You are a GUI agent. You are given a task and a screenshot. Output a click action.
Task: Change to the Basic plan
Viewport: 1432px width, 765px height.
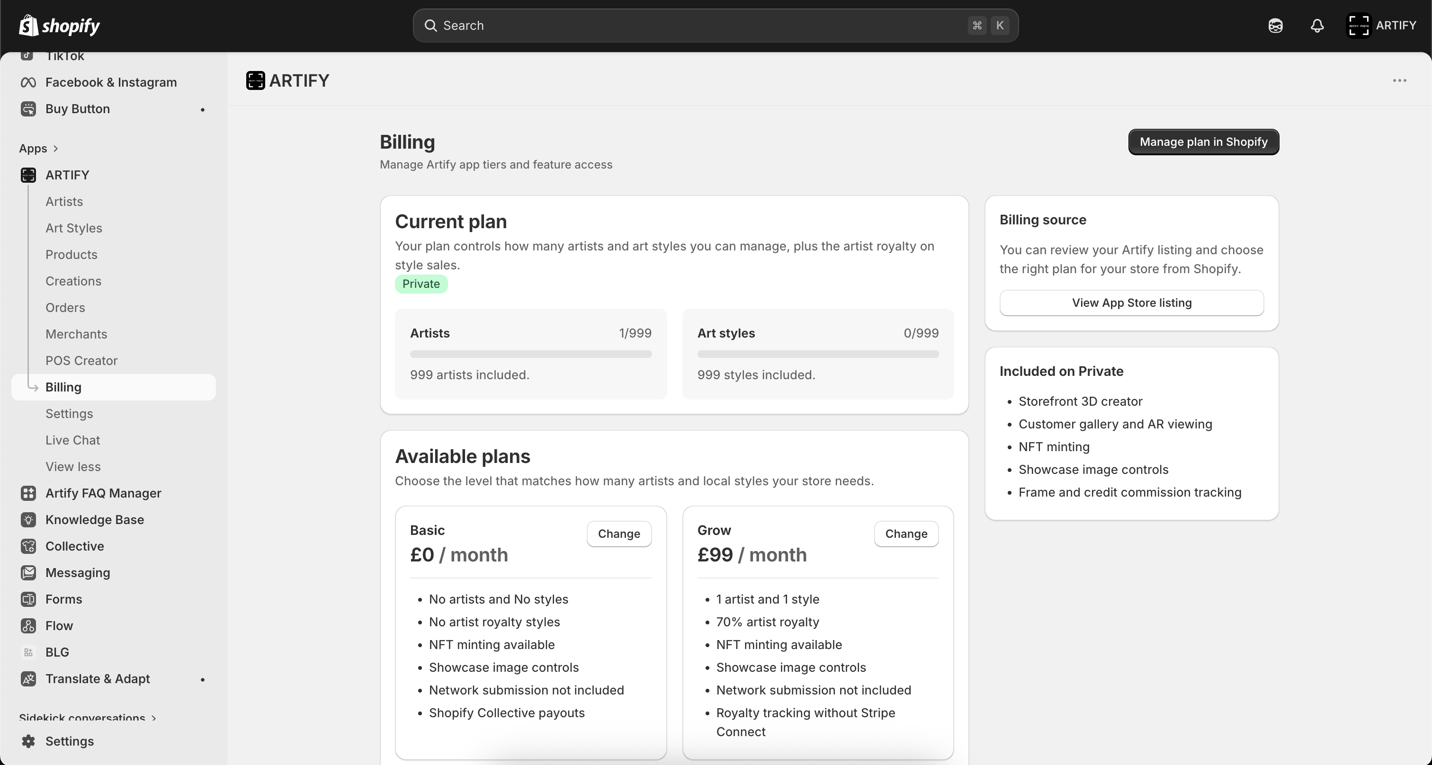click(619, 534)
